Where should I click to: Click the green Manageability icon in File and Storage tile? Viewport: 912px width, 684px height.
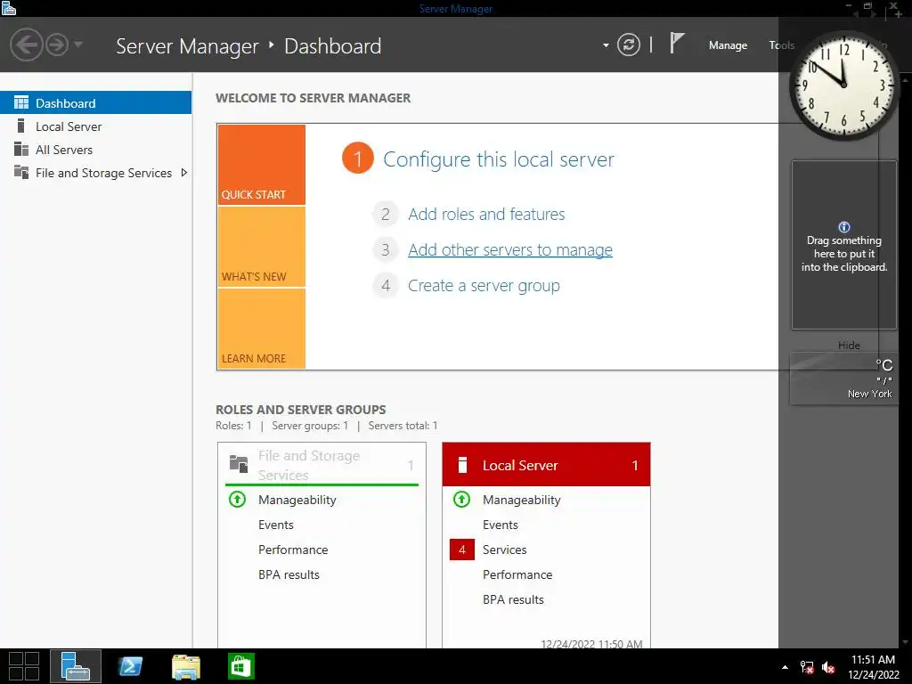tap(237, 499)
